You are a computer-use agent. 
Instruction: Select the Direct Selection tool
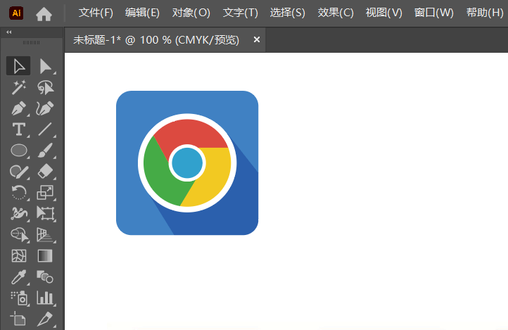pyautogui.click(x=45, y=66)
